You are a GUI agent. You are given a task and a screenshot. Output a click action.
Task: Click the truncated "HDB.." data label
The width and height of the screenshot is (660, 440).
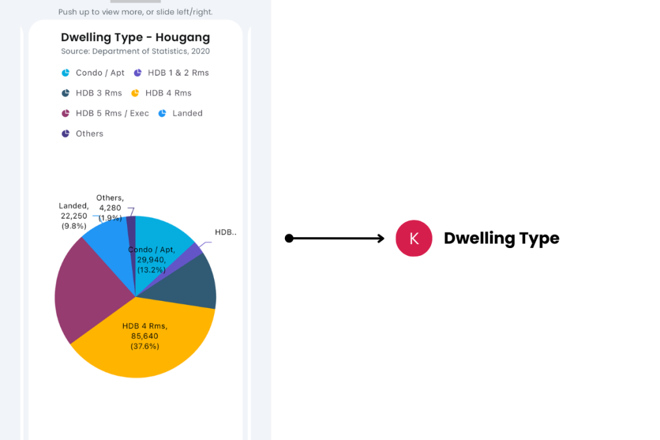(225, 232)
